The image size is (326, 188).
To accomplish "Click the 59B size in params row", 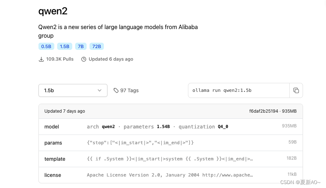I will click(x=292, y=142).
